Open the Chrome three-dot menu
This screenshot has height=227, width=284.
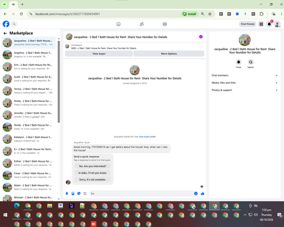point(282,14)
